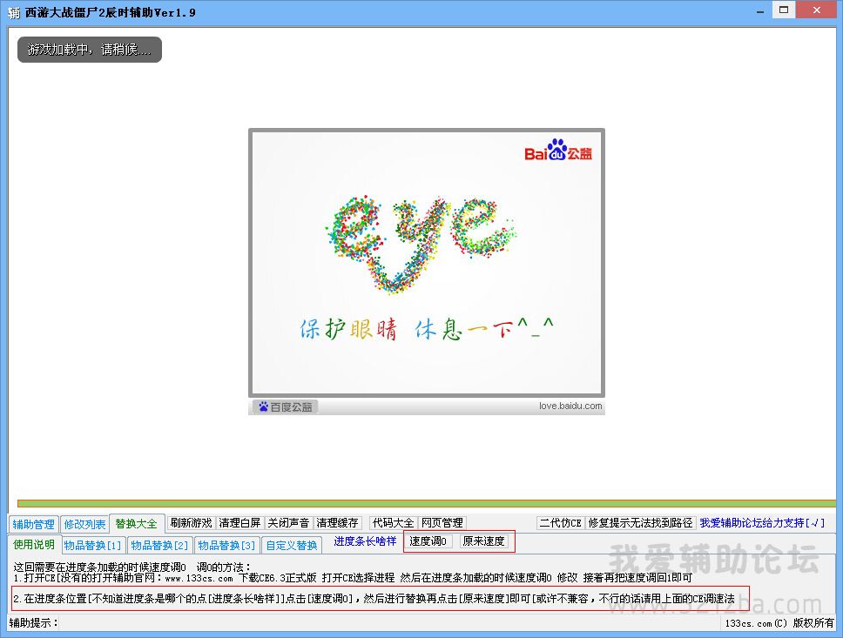
Task: Click the 刷新游戏 button
Action: pos(191,523)
